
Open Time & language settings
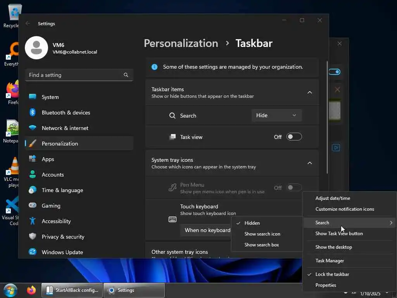coord(79,190)
